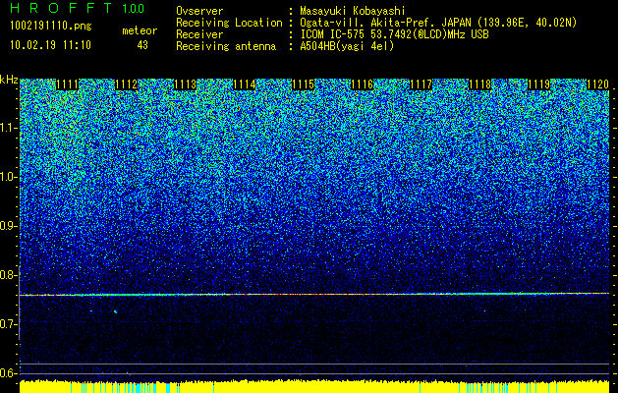618x393 pixels.
Task: Click the "Receiver" field label
Action: click(x=199, y=34)
